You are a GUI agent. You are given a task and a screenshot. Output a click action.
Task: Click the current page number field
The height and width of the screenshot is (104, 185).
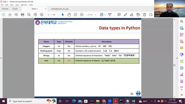tap(49, 15)
